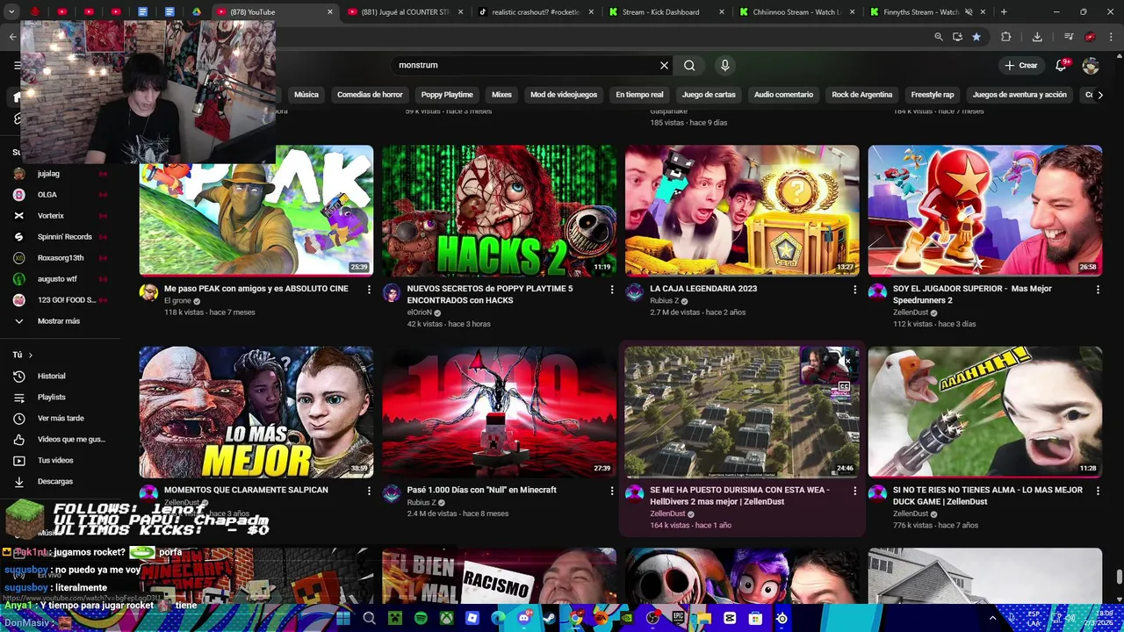The width and height of the screenshot is (1124, 632).
Task: Switch to the Jugué al COUNTER tab
Action: coord(404,12)
